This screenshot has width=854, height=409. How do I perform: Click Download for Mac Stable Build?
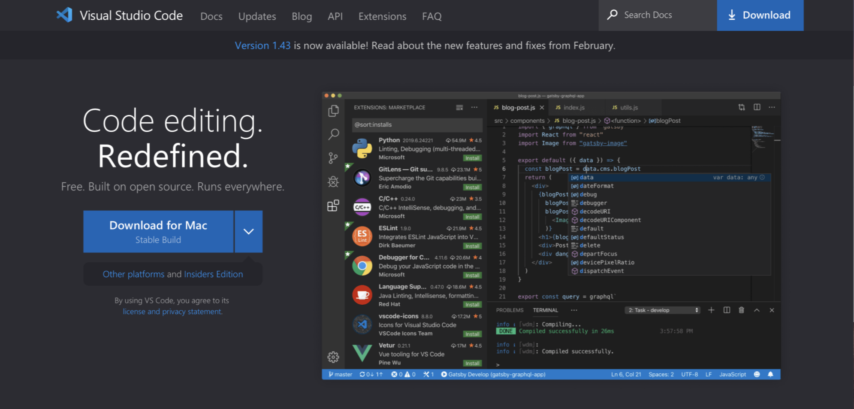pos(158,231)
